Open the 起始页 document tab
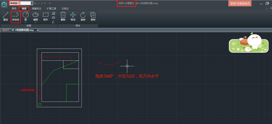Screen dimensions: 272x124 [6, 30]
